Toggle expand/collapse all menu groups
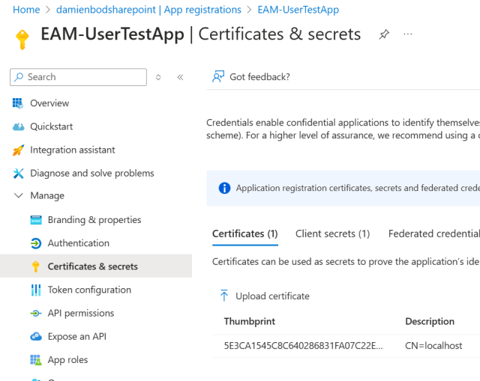Image resolution: width=480 pixels, height=381 pixels. (x=158, y=77)
